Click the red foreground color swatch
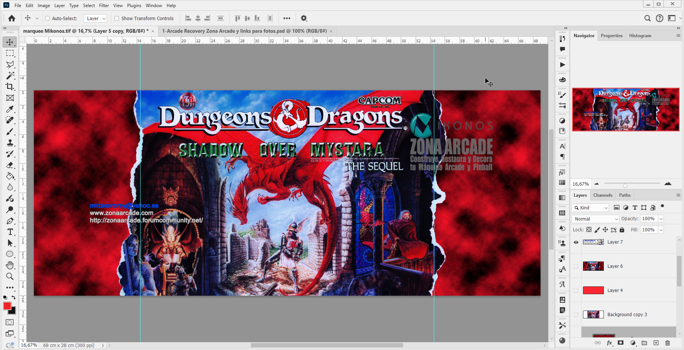 pyautogui.click(x=7, y=306)
